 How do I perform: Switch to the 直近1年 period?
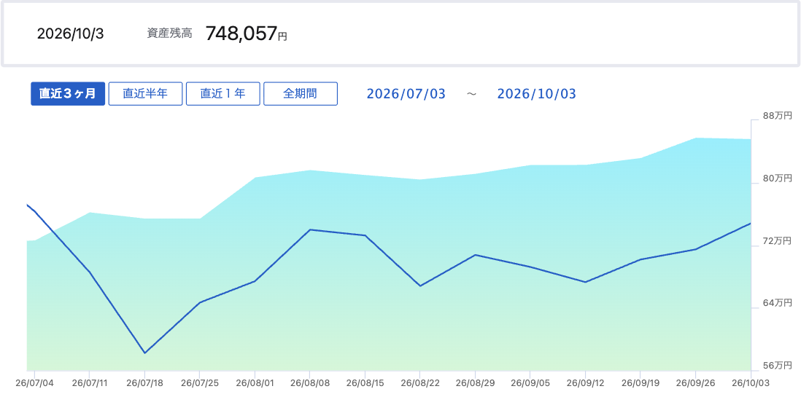pyautogui.click(x=223, y=94)
